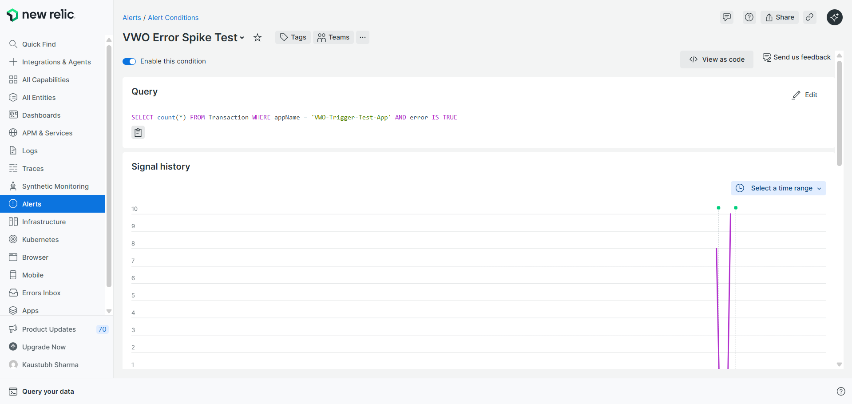Image resolution: width=852 pixels, height=404 pixels.
Task: Click View as code button
Action: coord(717,59)
